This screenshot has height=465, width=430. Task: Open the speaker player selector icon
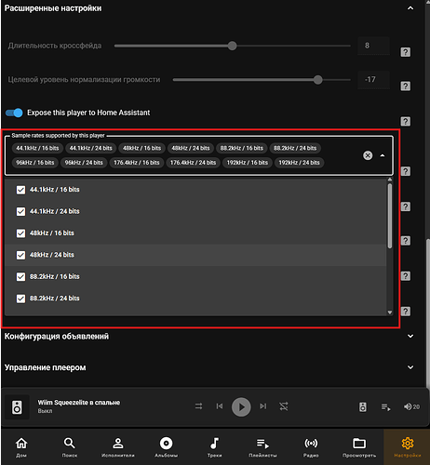point(363,406)
